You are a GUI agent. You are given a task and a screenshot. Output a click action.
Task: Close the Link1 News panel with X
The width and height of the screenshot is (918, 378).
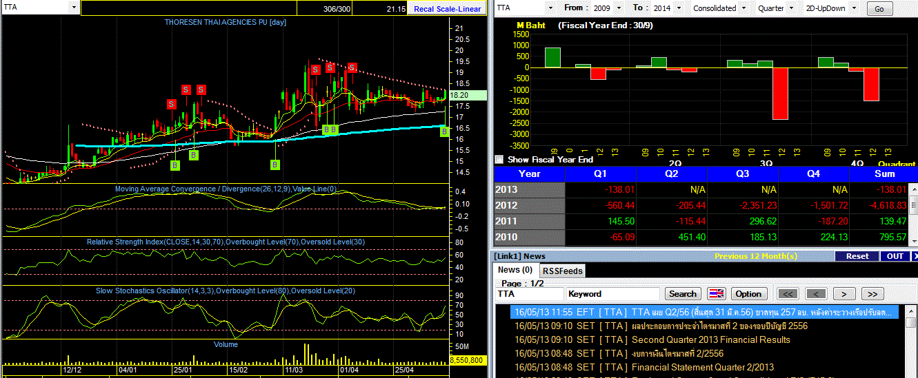[915, 256]
